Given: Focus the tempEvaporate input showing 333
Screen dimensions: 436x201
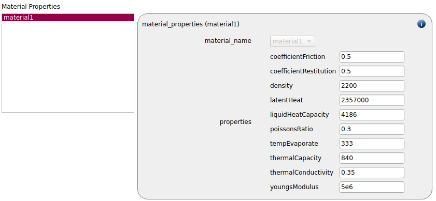Looking at the screenshot, I should click(372, 144).
